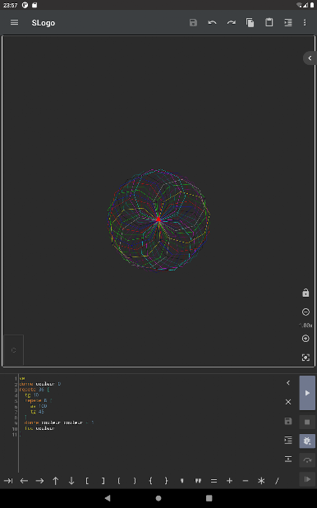
Task: Open the three-dot overflow menu
Action: click(305, 22)
